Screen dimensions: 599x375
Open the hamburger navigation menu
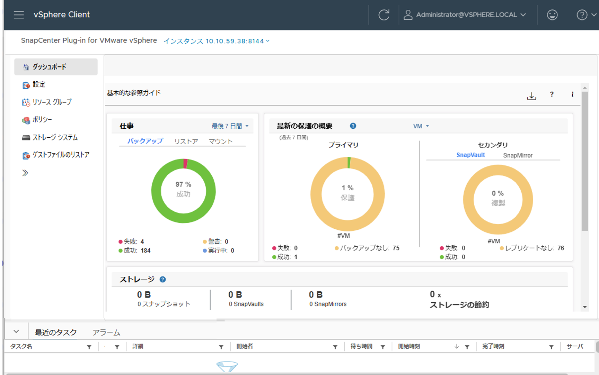[19, 15]
